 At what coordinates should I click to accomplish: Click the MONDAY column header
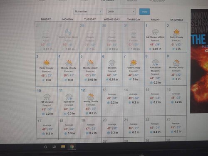[x=68, y=19]
